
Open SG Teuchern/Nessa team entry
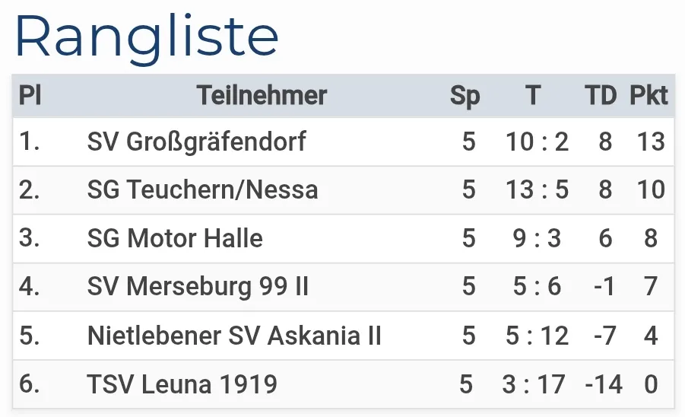(202, 190)
